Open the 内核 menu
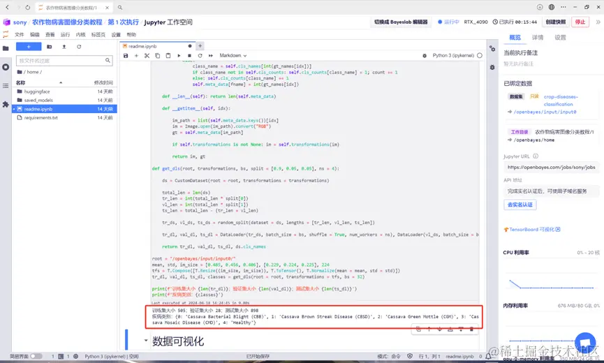This screenshot has height=363, width=604. tap(80, 35)
